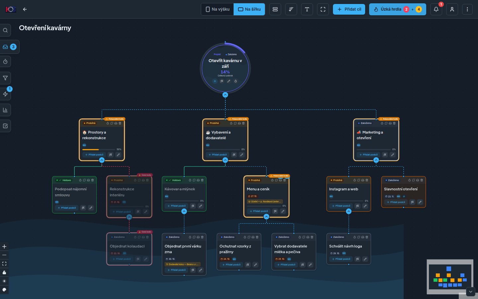Collapse the minimap with chevron button
The height and width of the screenshot is (299, 478).
point(470,292)
